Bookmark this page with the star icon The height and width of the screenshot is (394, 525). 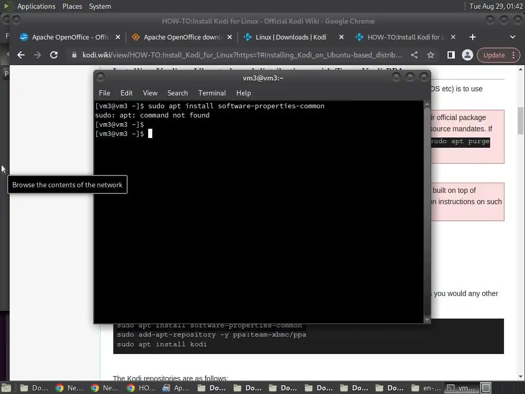(431, 55)
